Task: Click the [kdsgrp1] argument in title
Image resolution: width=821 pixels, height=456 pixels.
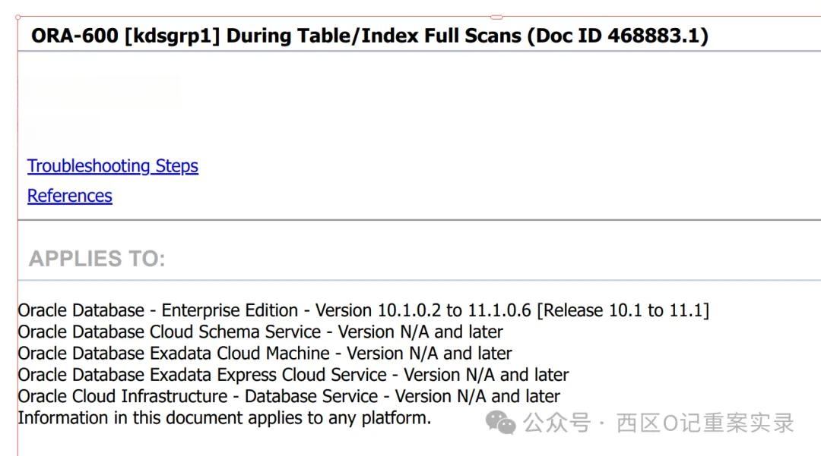Action: tap(173, 36)
